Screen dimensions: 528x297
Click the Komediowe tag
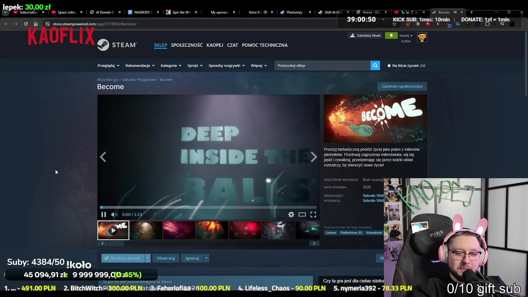[x=374, y=233]
